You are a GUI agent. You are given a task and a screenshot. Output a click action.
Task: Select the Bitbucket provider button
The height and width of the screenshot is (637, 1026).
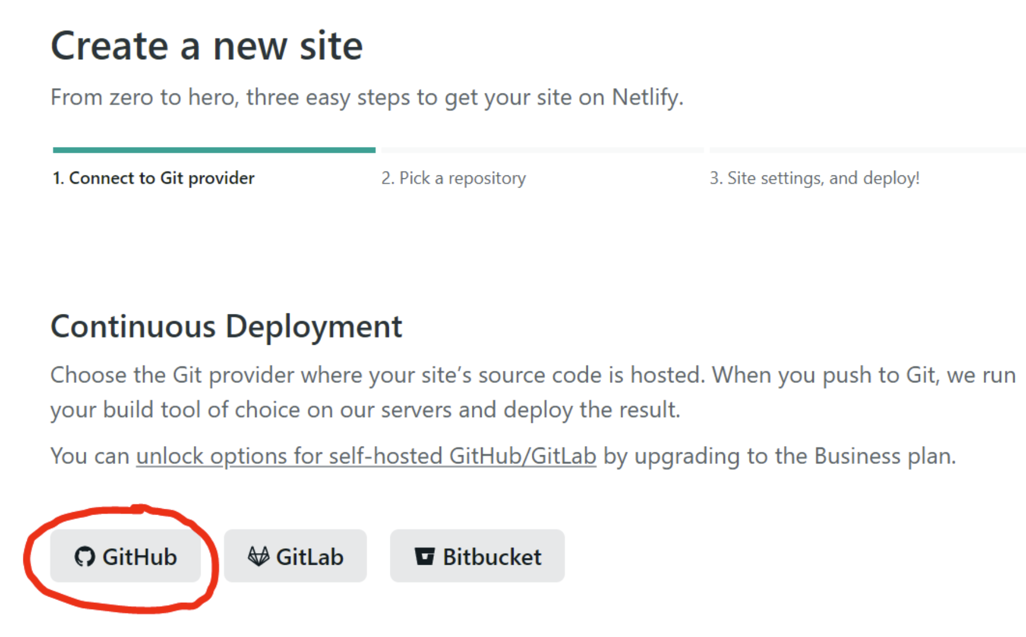(x=477, y=556)
